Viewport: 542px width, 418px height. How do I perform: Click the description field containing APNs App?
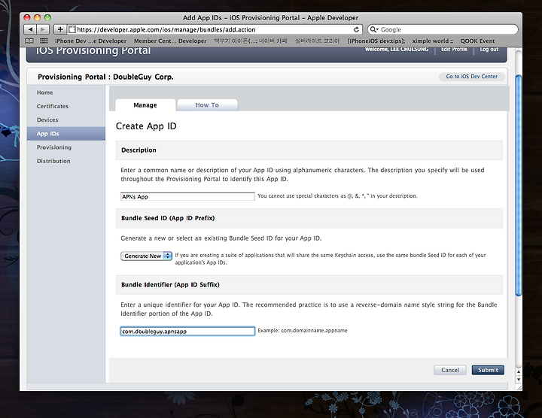[187, 197]
